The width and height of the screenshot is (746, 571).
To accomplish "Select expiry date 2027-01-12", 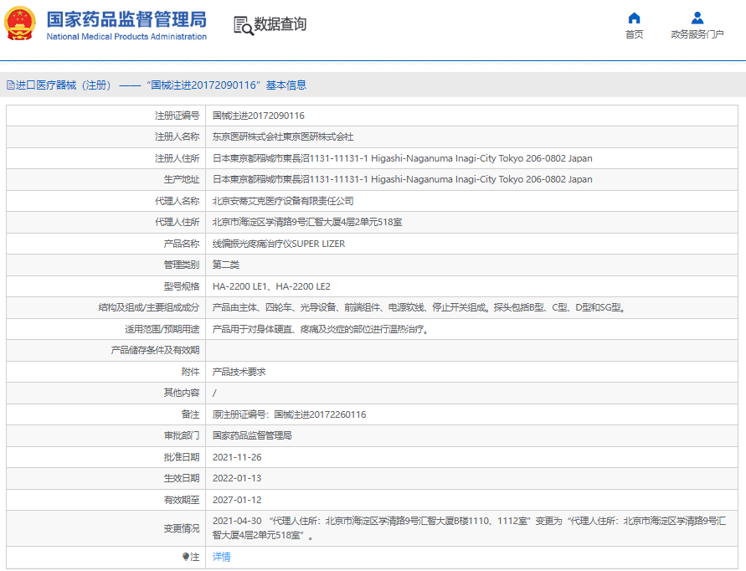I will click(x=237, y=500).
